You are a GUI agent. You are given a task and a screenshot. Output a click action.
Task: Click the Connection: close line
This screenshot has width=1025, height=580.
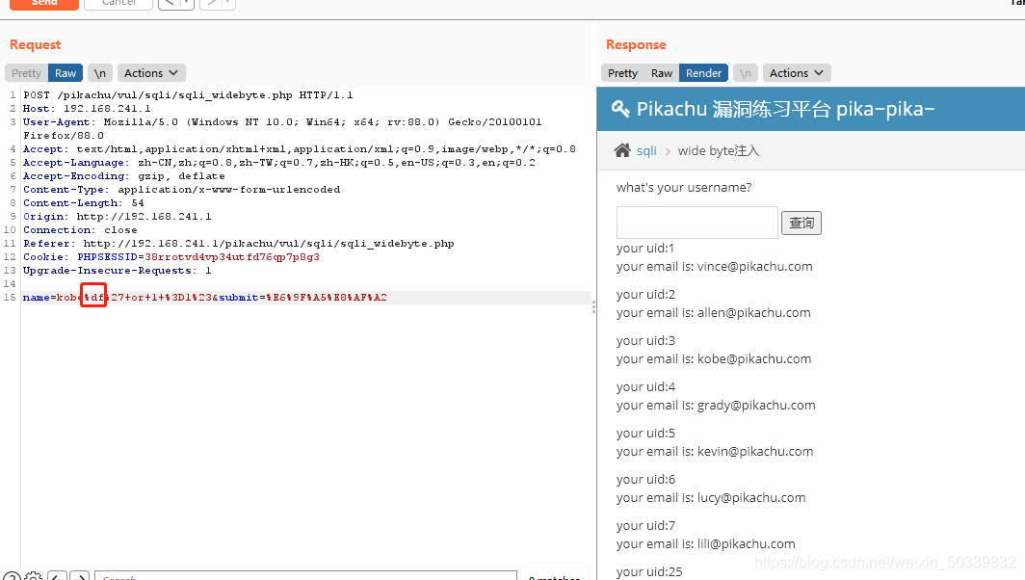point(80,230)
